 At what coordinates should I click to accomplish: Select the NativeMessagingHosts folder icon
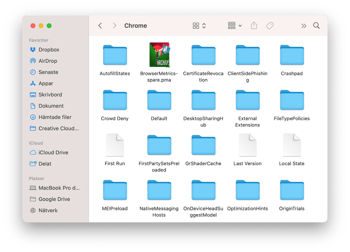pyautogui.click(x=159, y=190)
